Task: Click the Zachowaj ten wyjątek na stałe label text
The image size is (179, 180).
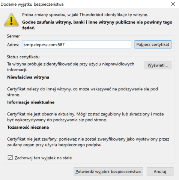Action: [x=43, y=158]
